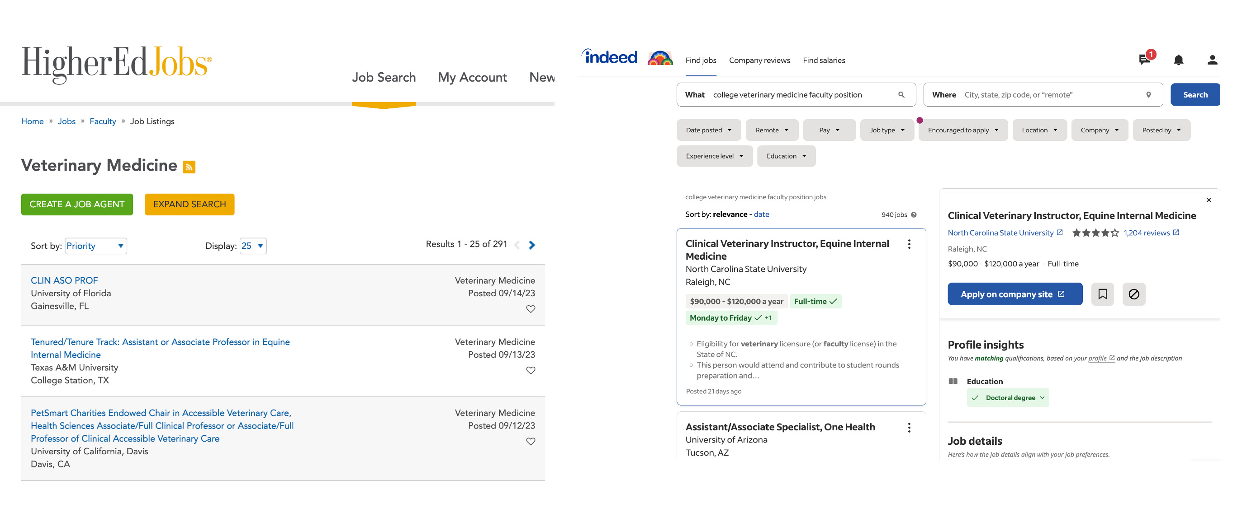Favorite the Texas A&M job heart icon
Viewport: 1242px width, 522px height.
point(531,370)
